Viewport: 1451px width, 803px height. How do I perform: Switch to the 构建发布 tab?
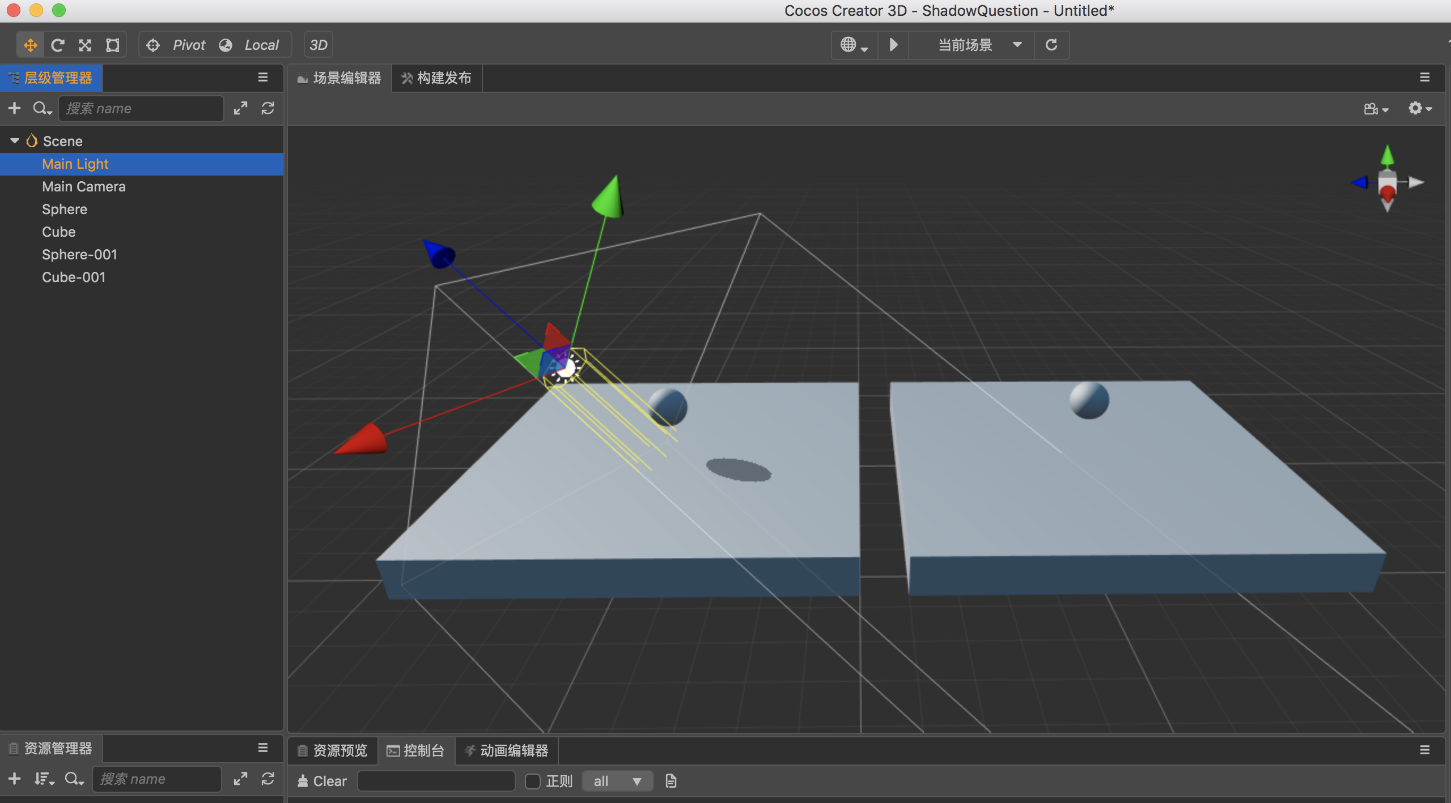(x=436, y=78)
